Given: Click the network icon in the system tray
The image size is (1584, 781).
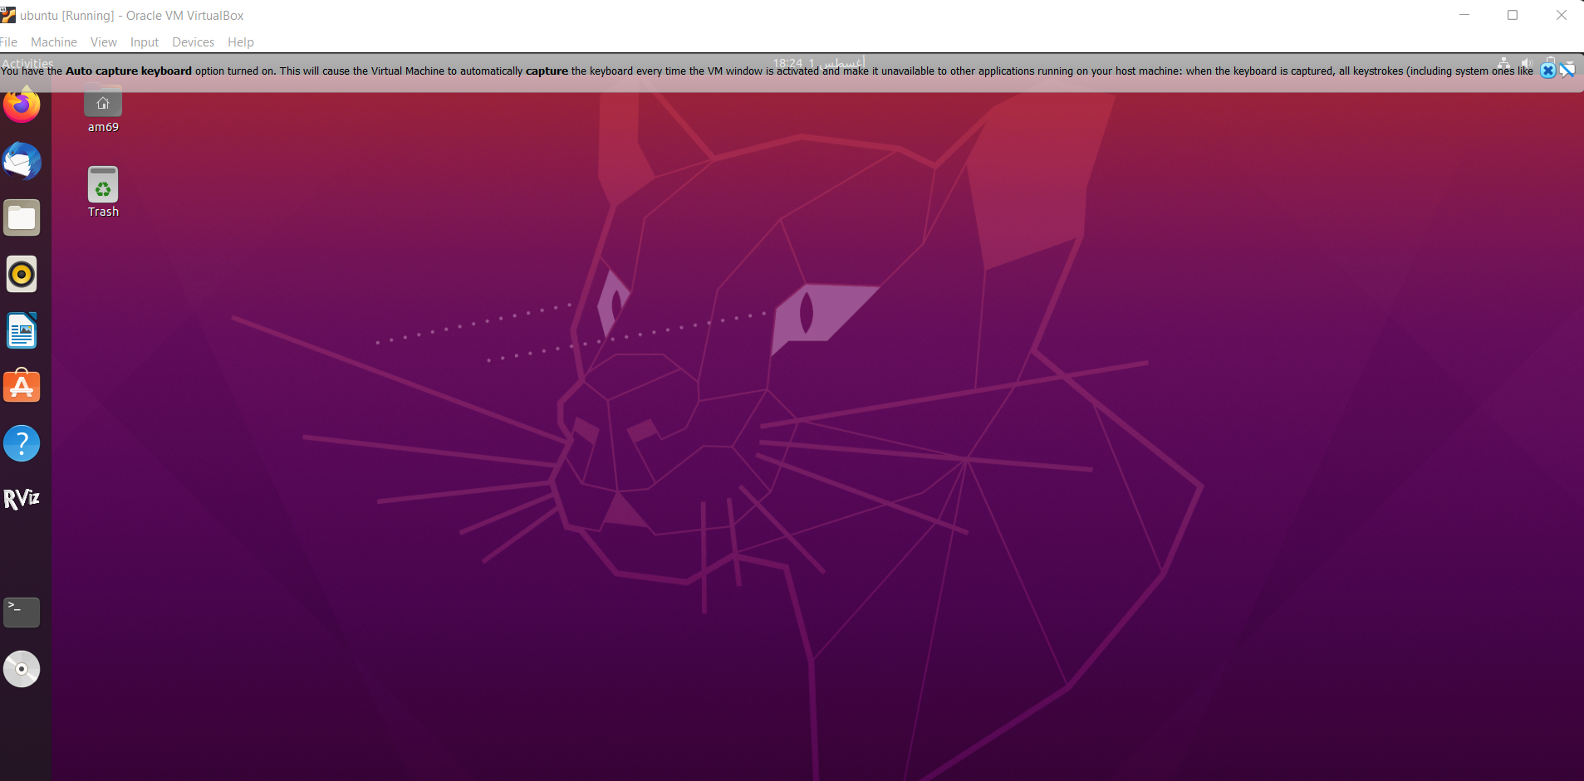Looking at the screenshot, I should 1504,63.
